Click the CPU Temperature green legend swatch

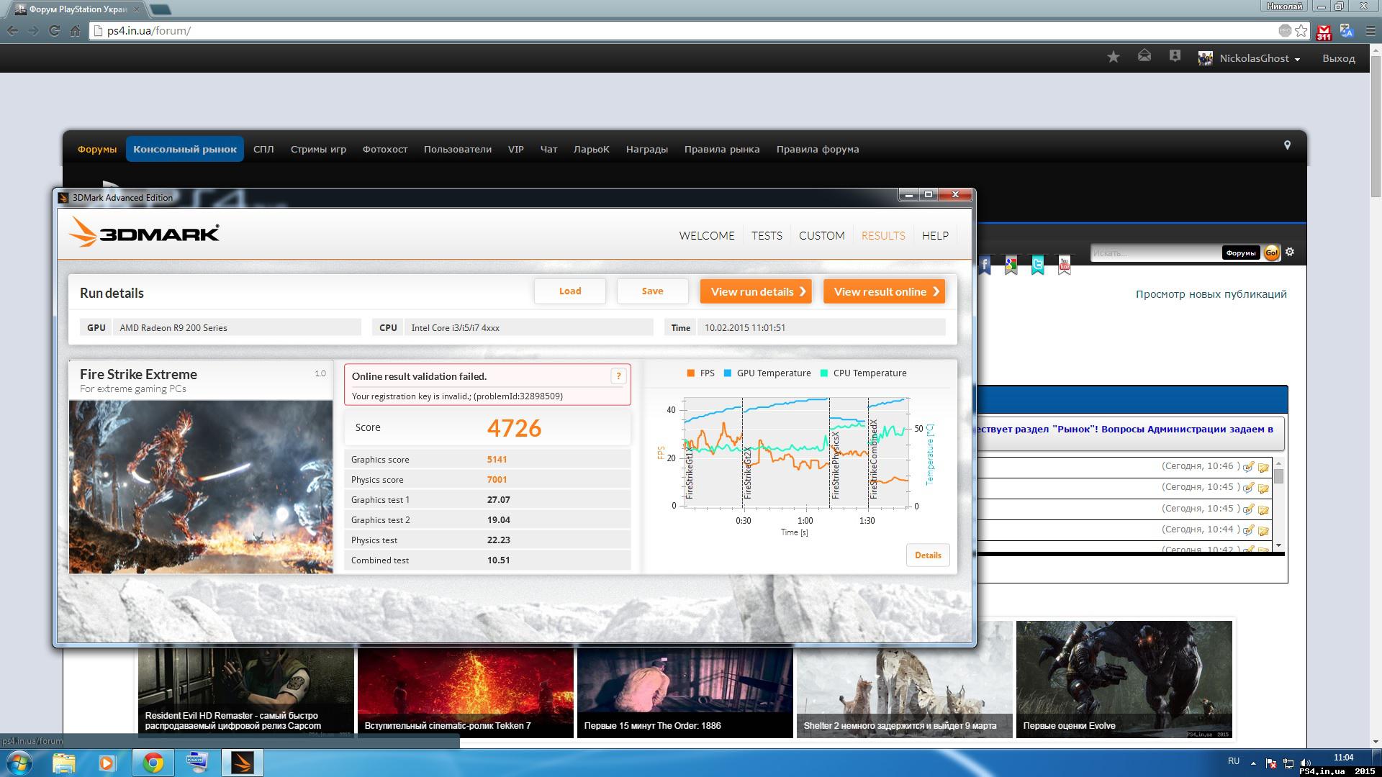824,373
